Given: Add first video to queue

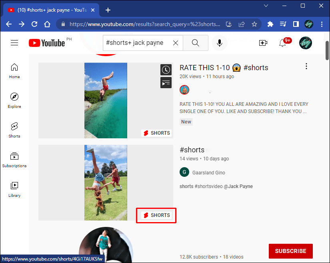Looking at the screenshot, I should click(166, 83).
